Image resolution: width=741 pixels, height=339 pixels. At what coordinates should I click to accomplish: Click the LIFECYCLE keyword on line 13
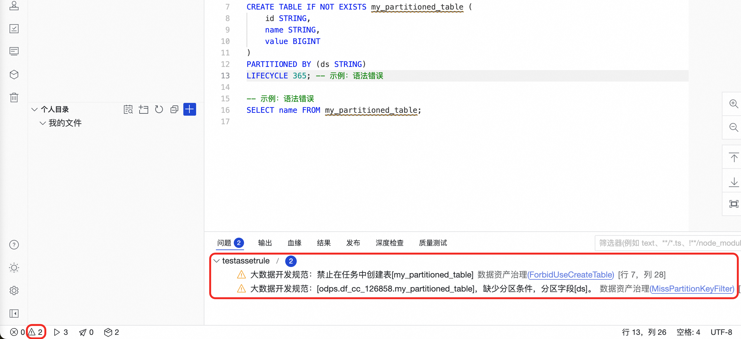[x=267, y=76]
